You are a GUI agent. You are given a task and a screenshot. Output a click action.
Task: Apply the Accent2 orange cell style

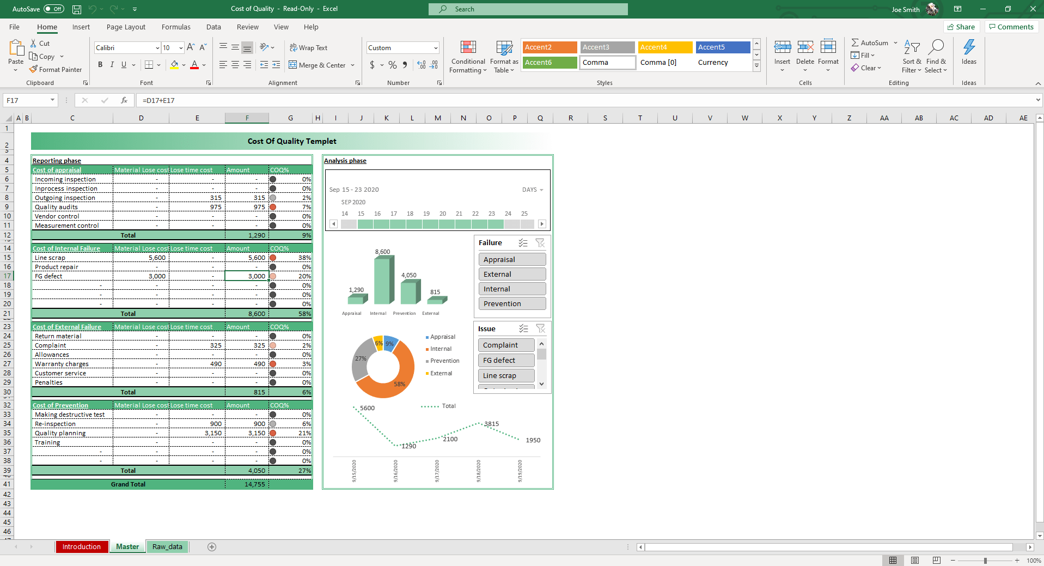coord(550,47)
